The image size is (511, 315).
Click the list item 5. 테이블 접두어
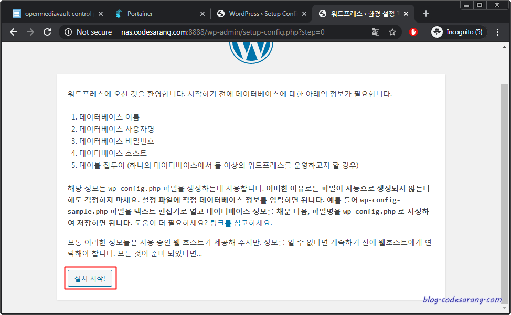point(215,165)
